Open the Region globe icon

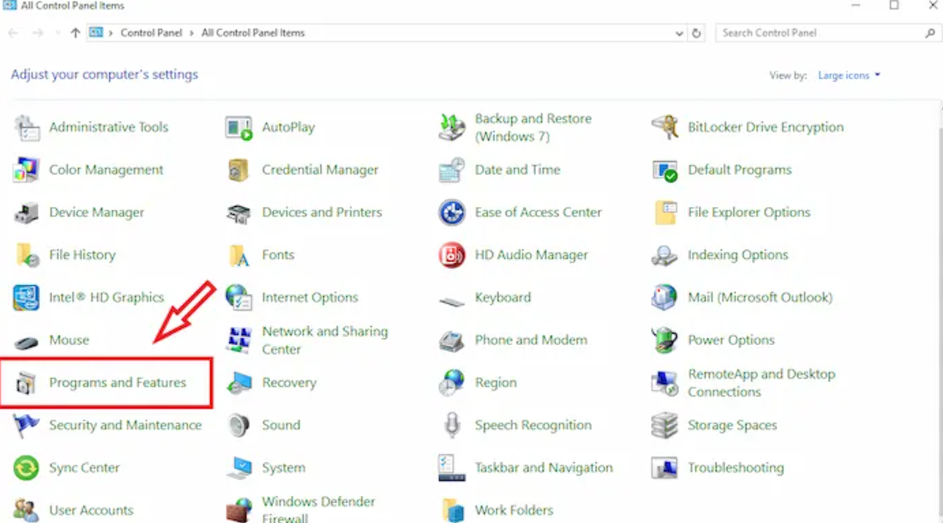452,383
